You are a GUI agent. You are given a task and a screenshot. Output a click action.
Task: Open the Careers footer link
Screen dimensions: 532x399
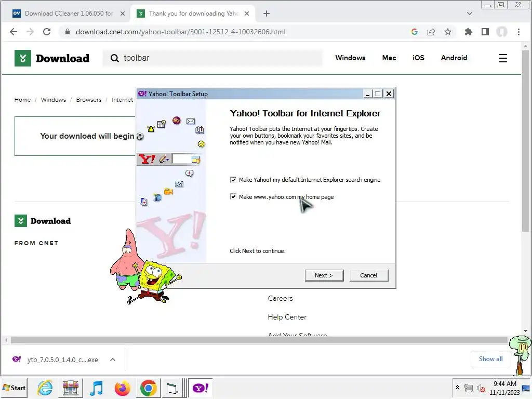[x=280, y=298]
